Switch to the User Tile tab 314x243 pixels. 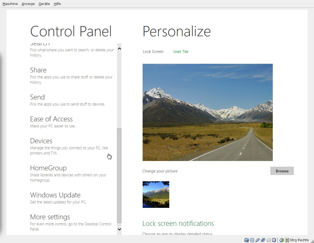point(181,52)
